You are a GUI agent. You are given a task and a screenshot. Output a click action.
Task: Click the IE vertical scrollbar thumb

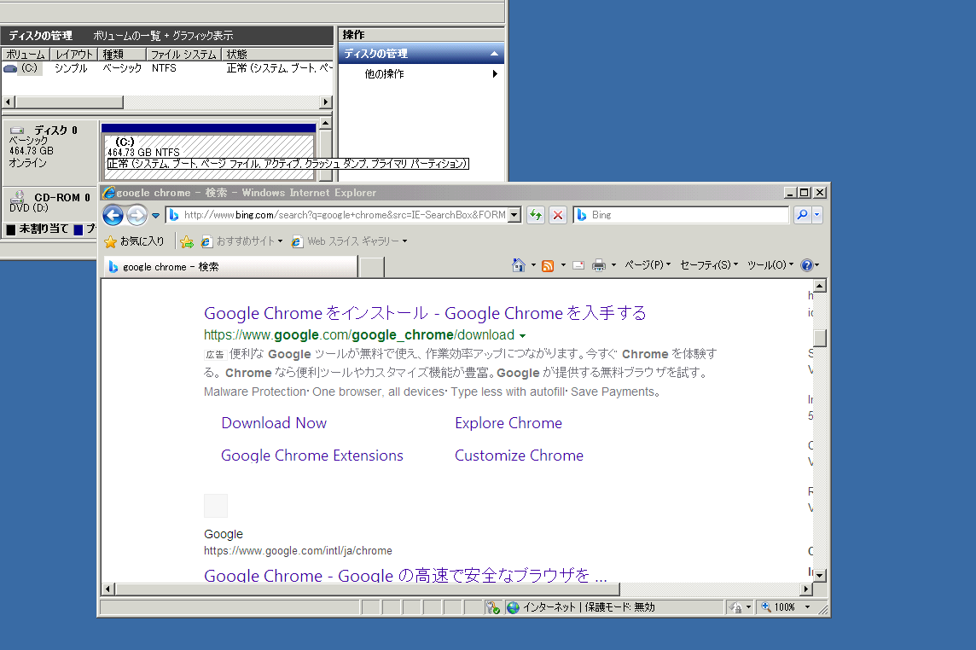pyautogui.click(x=821, y=338)
